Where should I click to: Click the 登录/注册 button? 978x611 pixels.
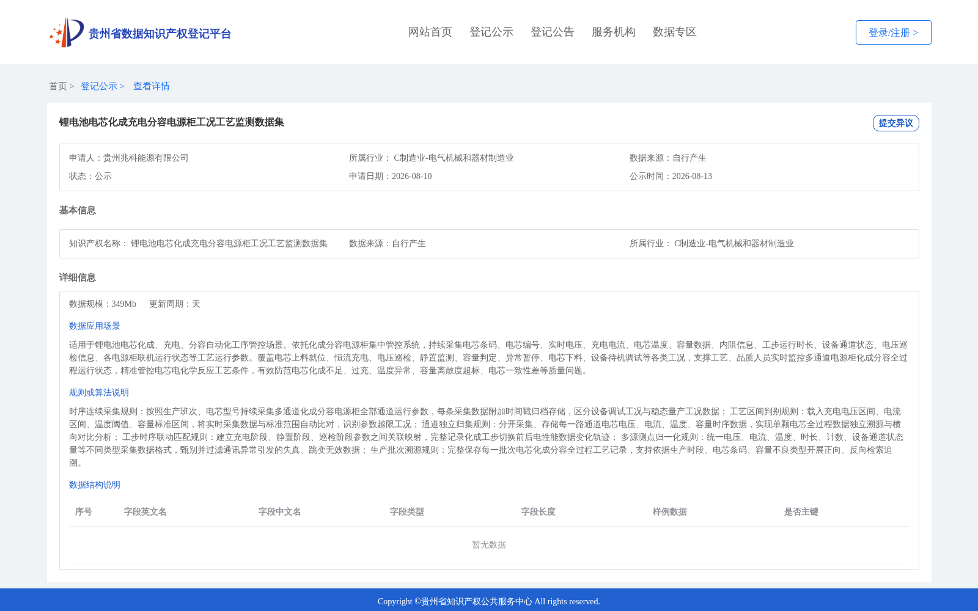point(894,32)
